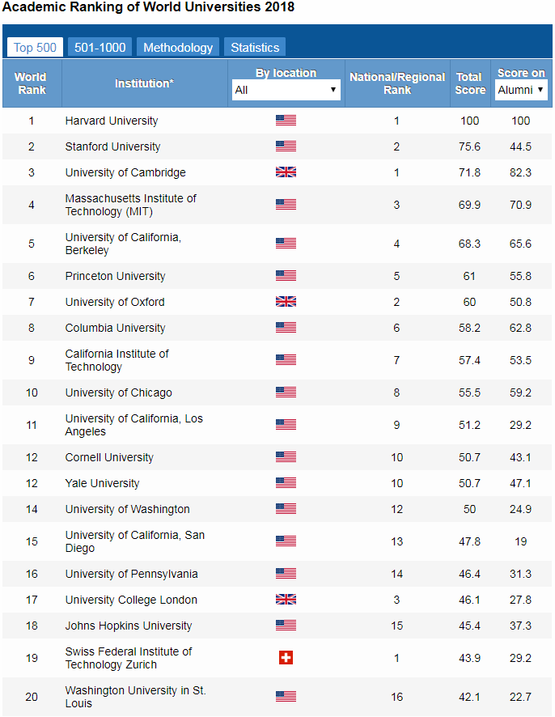Click the US flag beside University of Chicago
Image resolution: width=555 pixels, height=717 pixels.
tap(286, 392)
